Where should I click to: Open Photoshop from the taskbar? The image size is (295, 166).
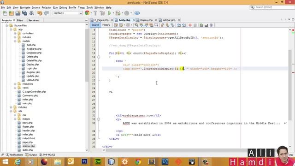84,162
